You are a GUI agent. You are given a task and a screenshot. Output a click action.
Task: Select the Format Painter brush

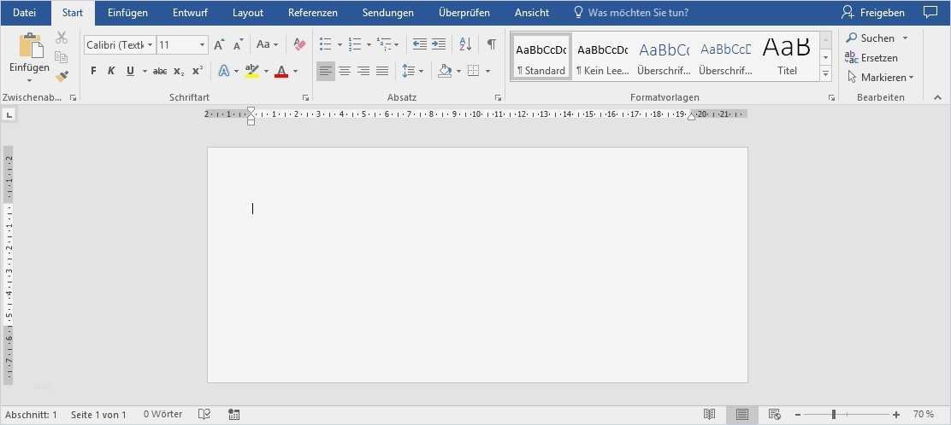[x=62, y=76]
